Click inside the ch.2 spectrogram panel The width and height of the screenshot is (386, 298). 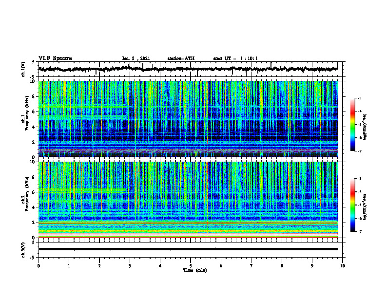tap(188, 200)
